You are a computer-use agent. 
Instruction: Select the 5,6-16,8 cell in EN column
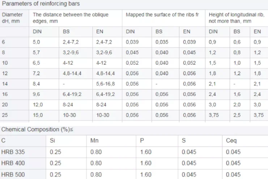tap(105, 84)
